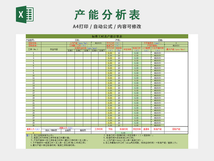Select the '工序最小工时 (S):' cell
This screenshot has width=214, height=161.
[x=79, y=46]
